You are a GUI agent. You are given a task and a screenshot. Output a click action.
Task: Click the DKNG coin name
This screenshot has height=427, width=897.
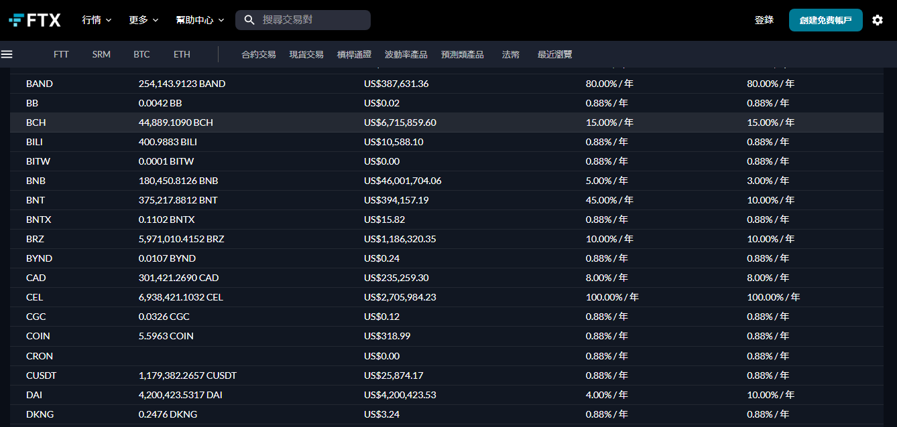point(40,414)
